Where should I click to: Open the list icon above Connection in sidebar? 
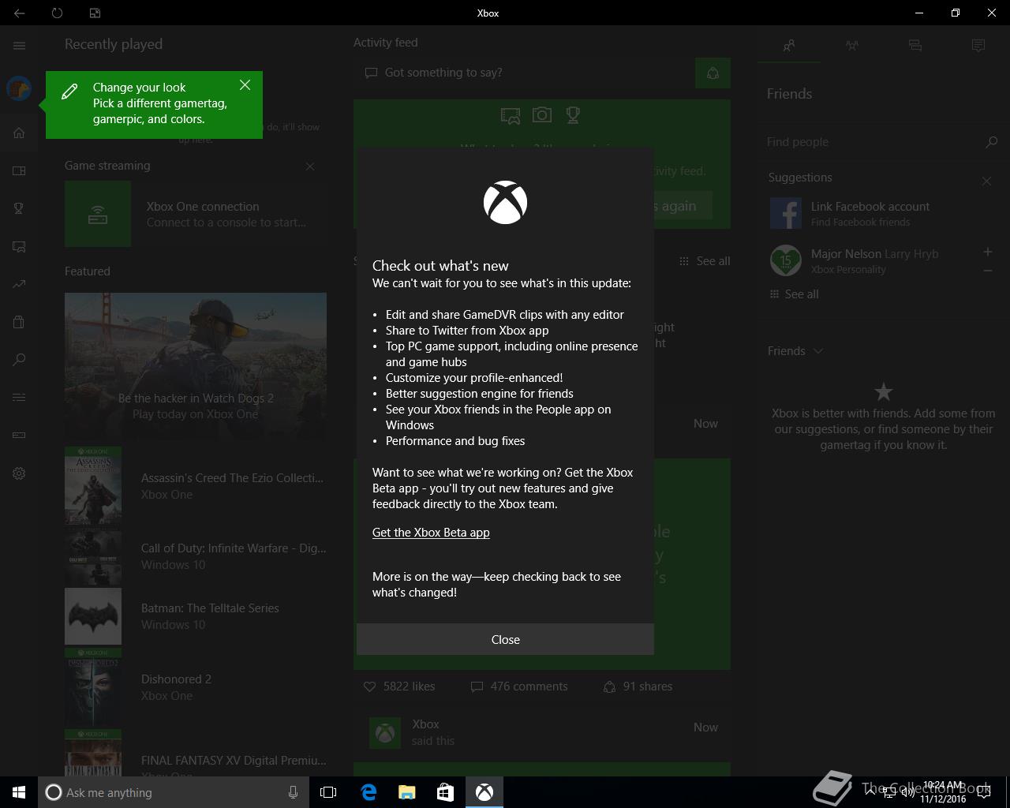click(19, 397)
